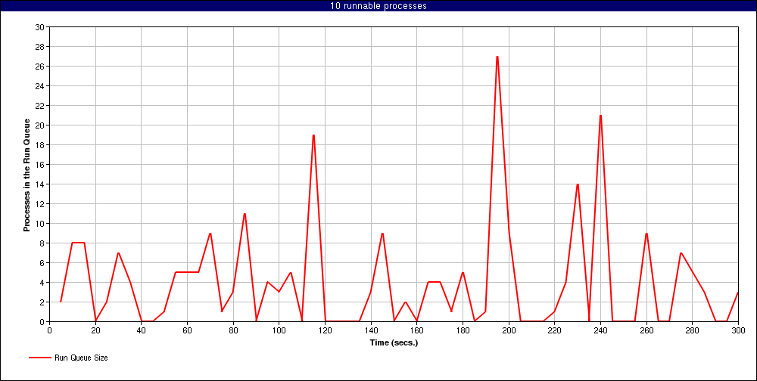757x381 pixels.
Task: Click the flat line at 8 near 10 seconds
Action: [78, 243]
